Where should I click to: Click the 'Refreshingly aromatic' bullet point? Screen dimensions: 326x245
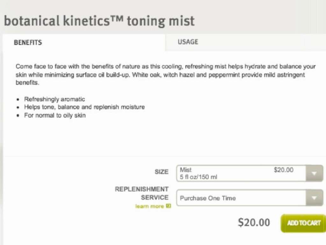tap(54, 99)
